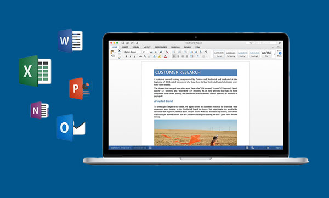This screenshot has height=198, width=329.
Task: Toggle left text alignment
Action: click(174, 56)
